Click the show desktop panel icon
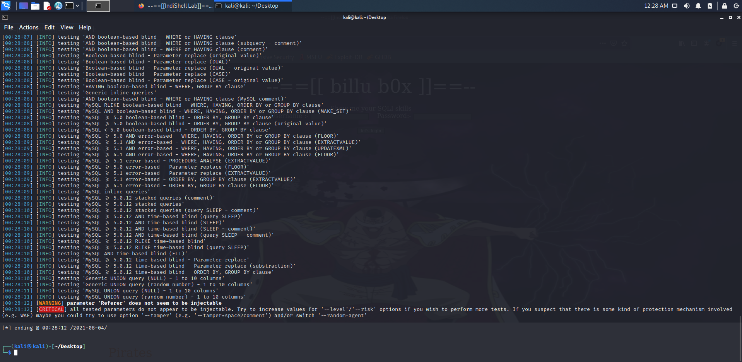 24,6
